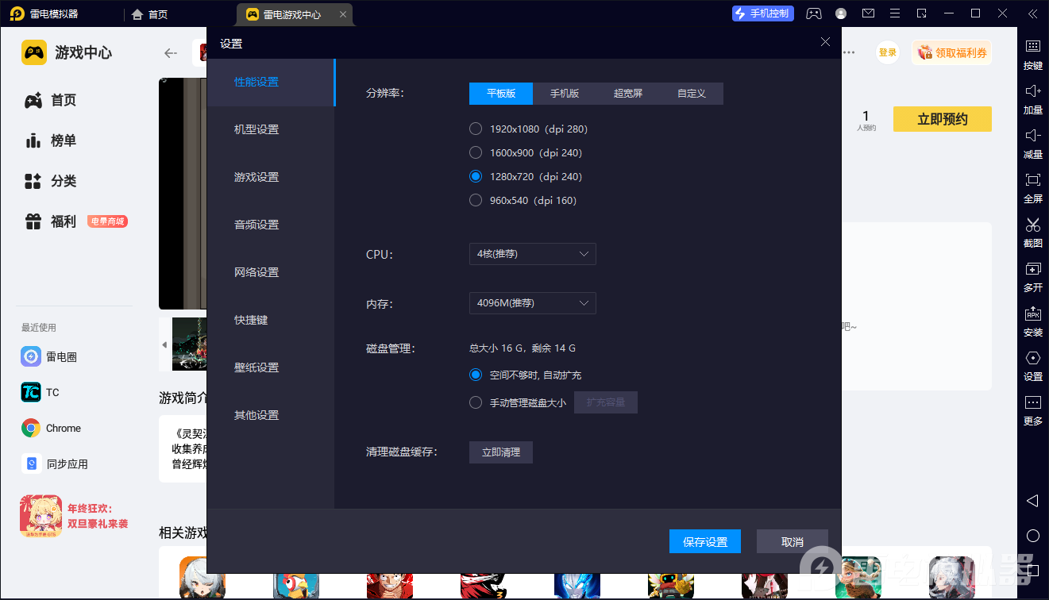Close the 设置 dialog with X
The width and height of the screenshot is (1049, 600).
coord(826,42)
